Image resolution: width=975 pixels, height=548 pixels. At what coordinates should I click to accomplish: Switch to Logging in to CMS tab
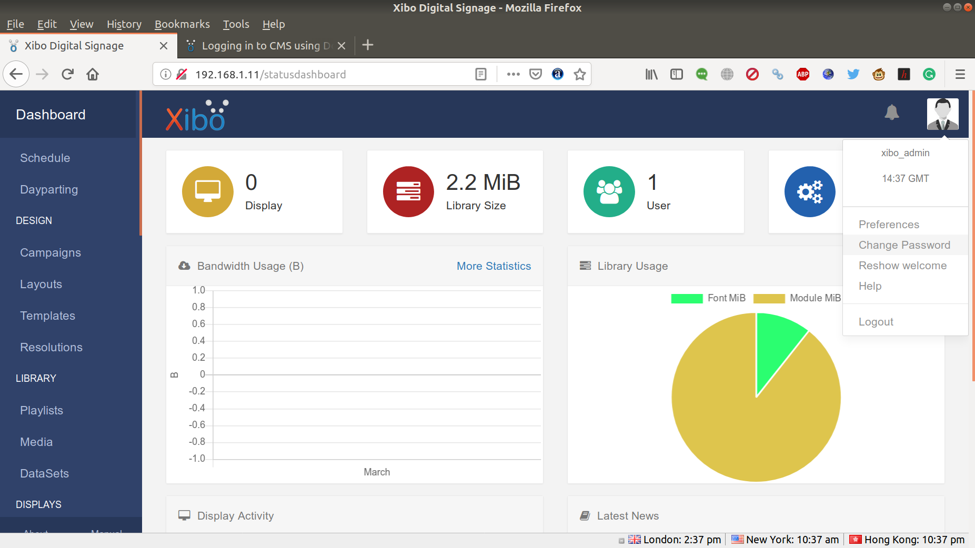[266, 46]
